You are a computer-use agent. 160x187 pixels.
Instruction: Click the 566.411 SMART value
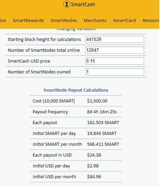(103, 144)
